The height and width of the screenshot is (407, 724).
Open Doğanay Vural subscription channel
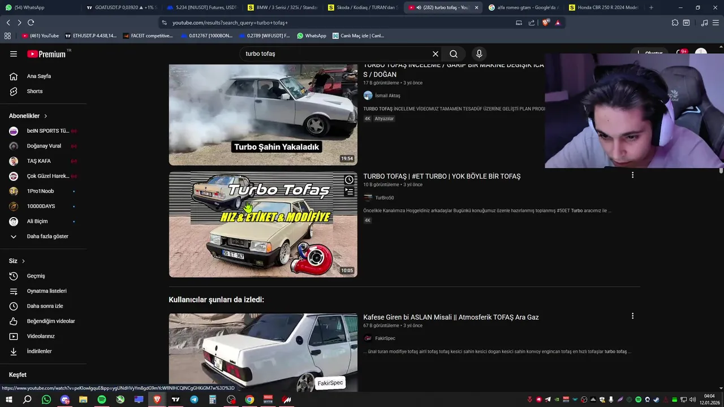pyautogui.click(x=43, y=146)
